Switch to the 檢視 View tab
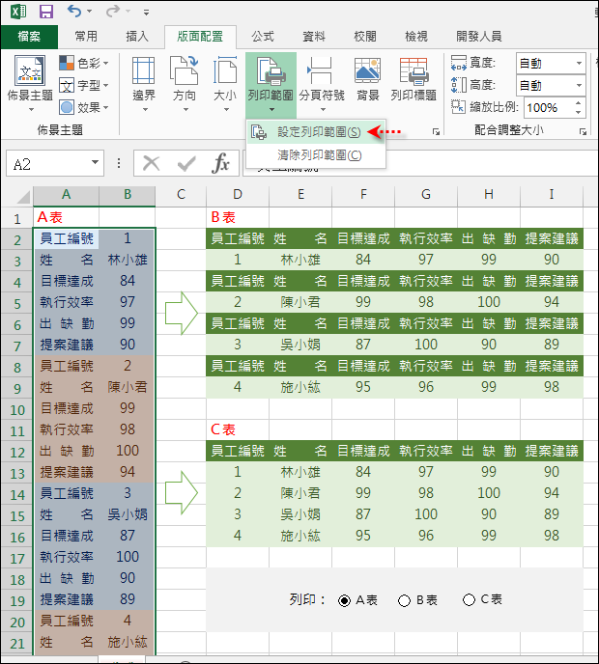599x664 pixels. click(416, 37)
